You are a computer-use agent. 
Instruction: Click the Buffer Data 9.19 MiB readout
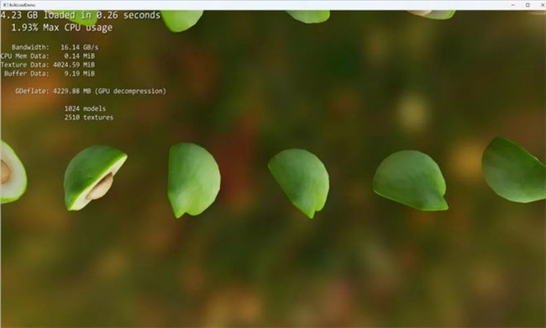pyautogui.click(x=50, y=73)
